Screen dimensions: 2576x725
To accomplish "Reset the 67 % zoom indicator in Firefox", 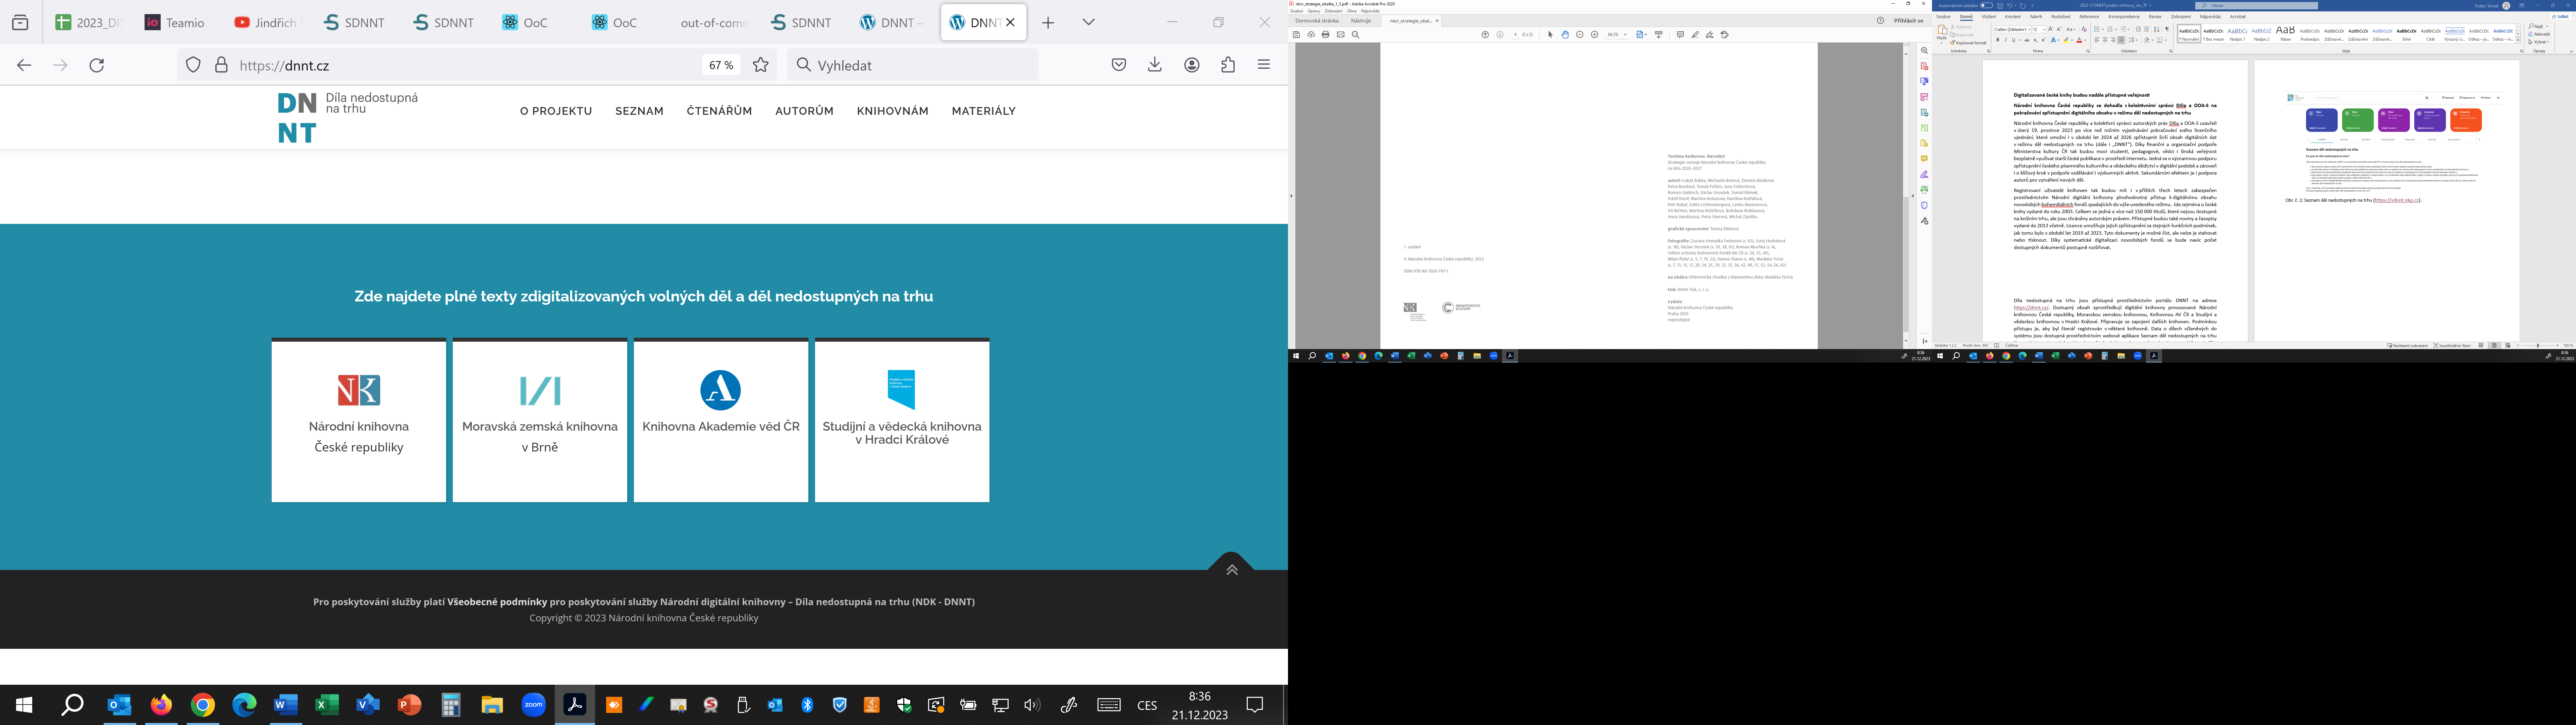I will pos(721,65).
